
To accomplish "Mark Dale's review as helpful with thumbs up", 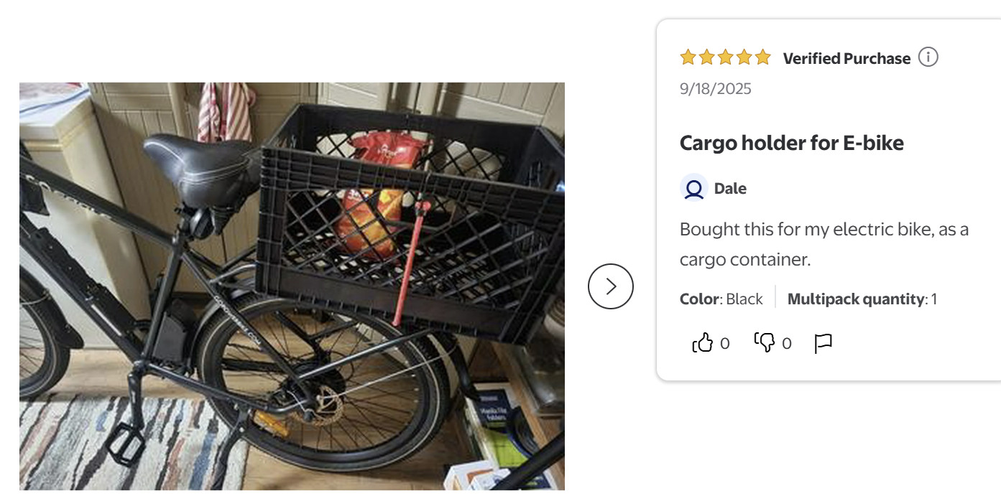I will pos(702,343).
